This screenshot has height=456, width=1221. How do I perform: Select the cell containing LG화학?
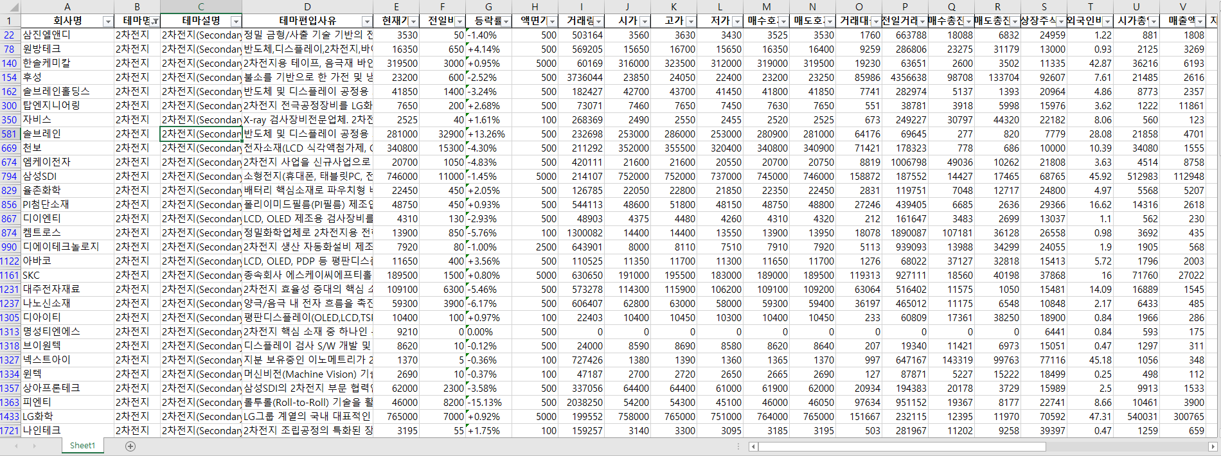(x=67, y=416)
